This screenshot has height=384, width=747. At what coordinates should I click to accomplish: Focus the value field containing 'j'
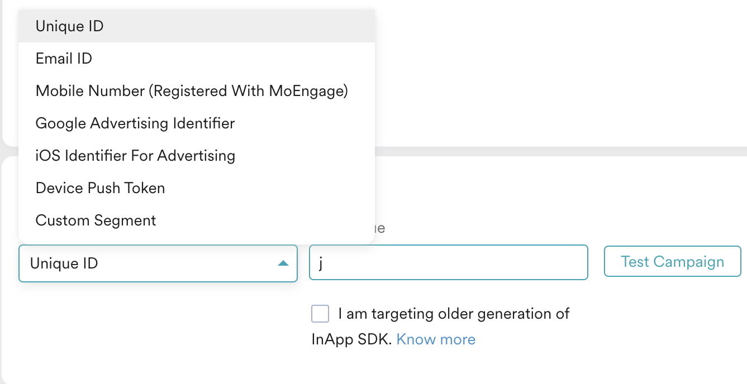click(x=448, y=262)
